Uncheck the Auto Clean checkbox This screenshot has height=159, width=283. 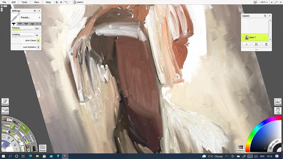click(38, 40)
